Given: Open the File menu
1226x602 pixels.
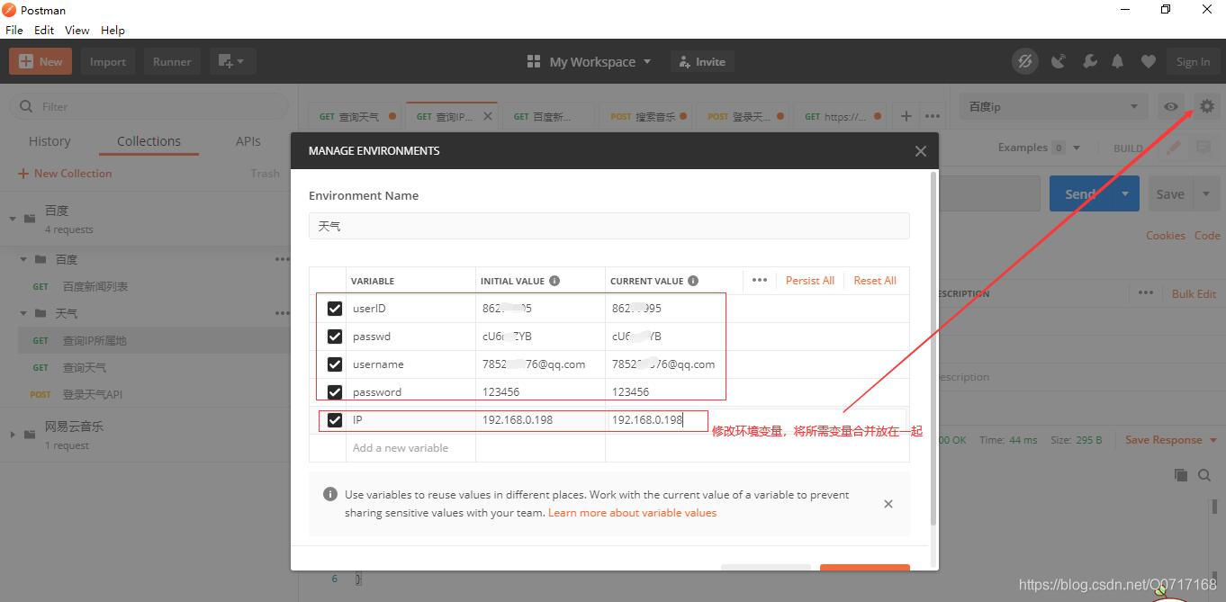Looking at the screenshot, I should click(14, 30).
